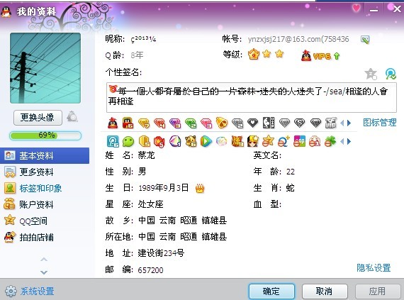
Task: Click the 更换头像 button
Action: 38,118
